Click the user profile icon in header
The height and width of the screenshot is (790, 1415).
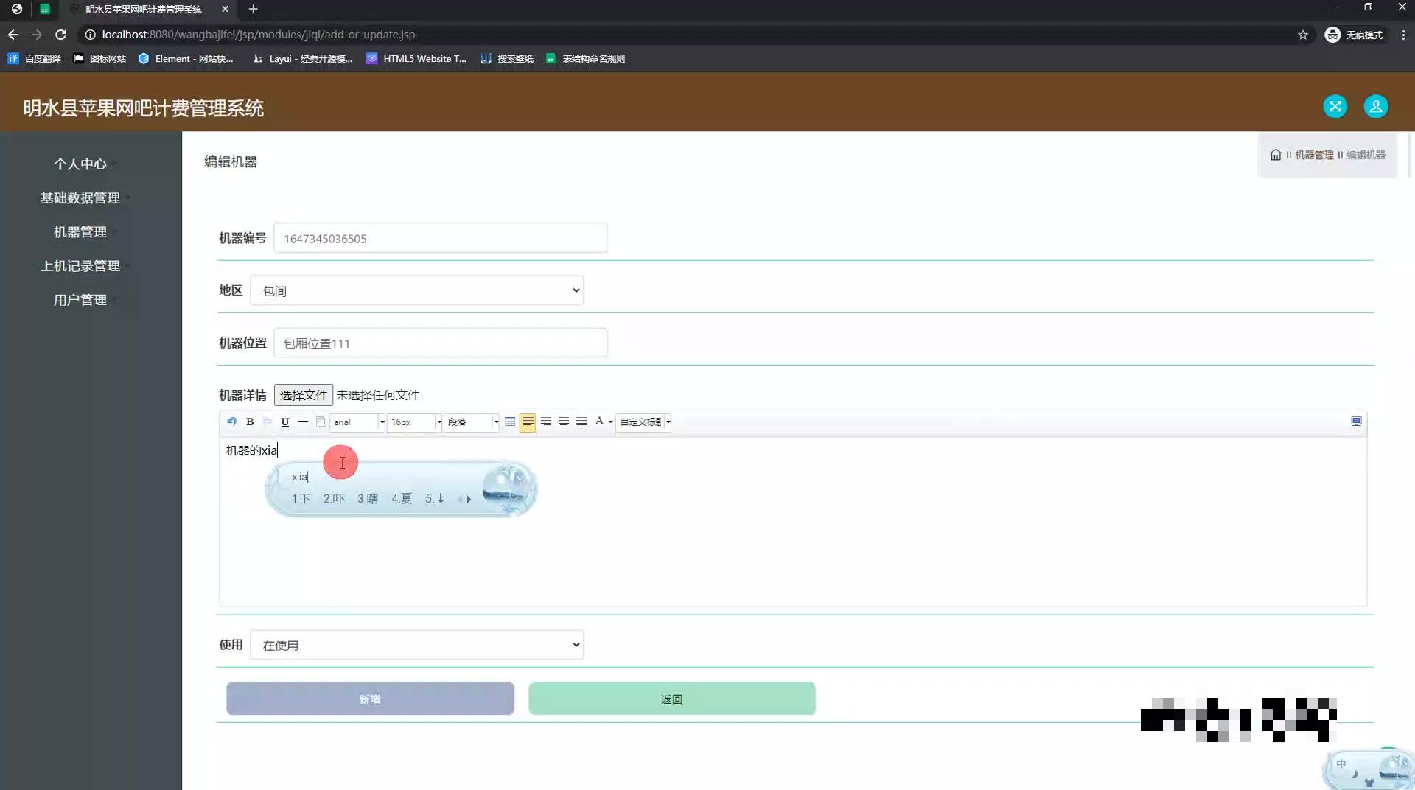coord(1375,107)
